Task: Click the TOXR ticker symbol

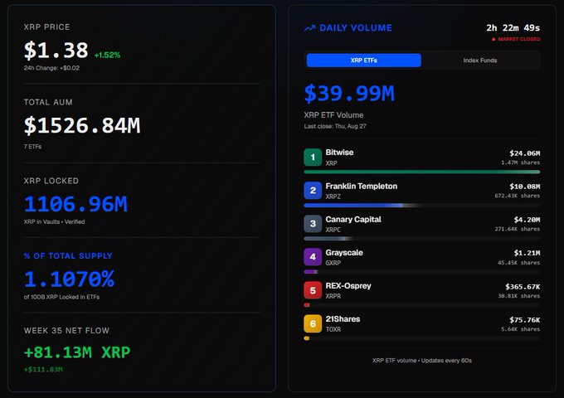Action: pyautogui.click(x=333, y=329)
